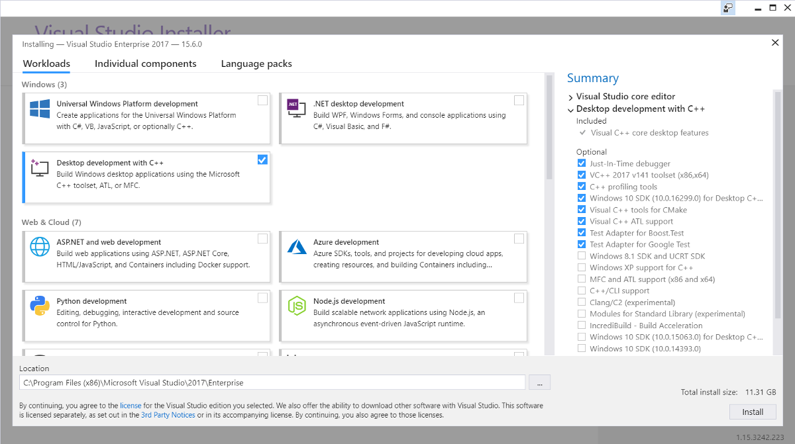Click the feedback icon in the title bar

pos(728,8)
